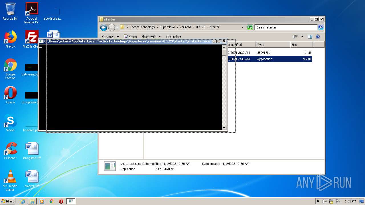
Task: Open Windows Media Player taskbar icon
Action: (x=42, y=201)
